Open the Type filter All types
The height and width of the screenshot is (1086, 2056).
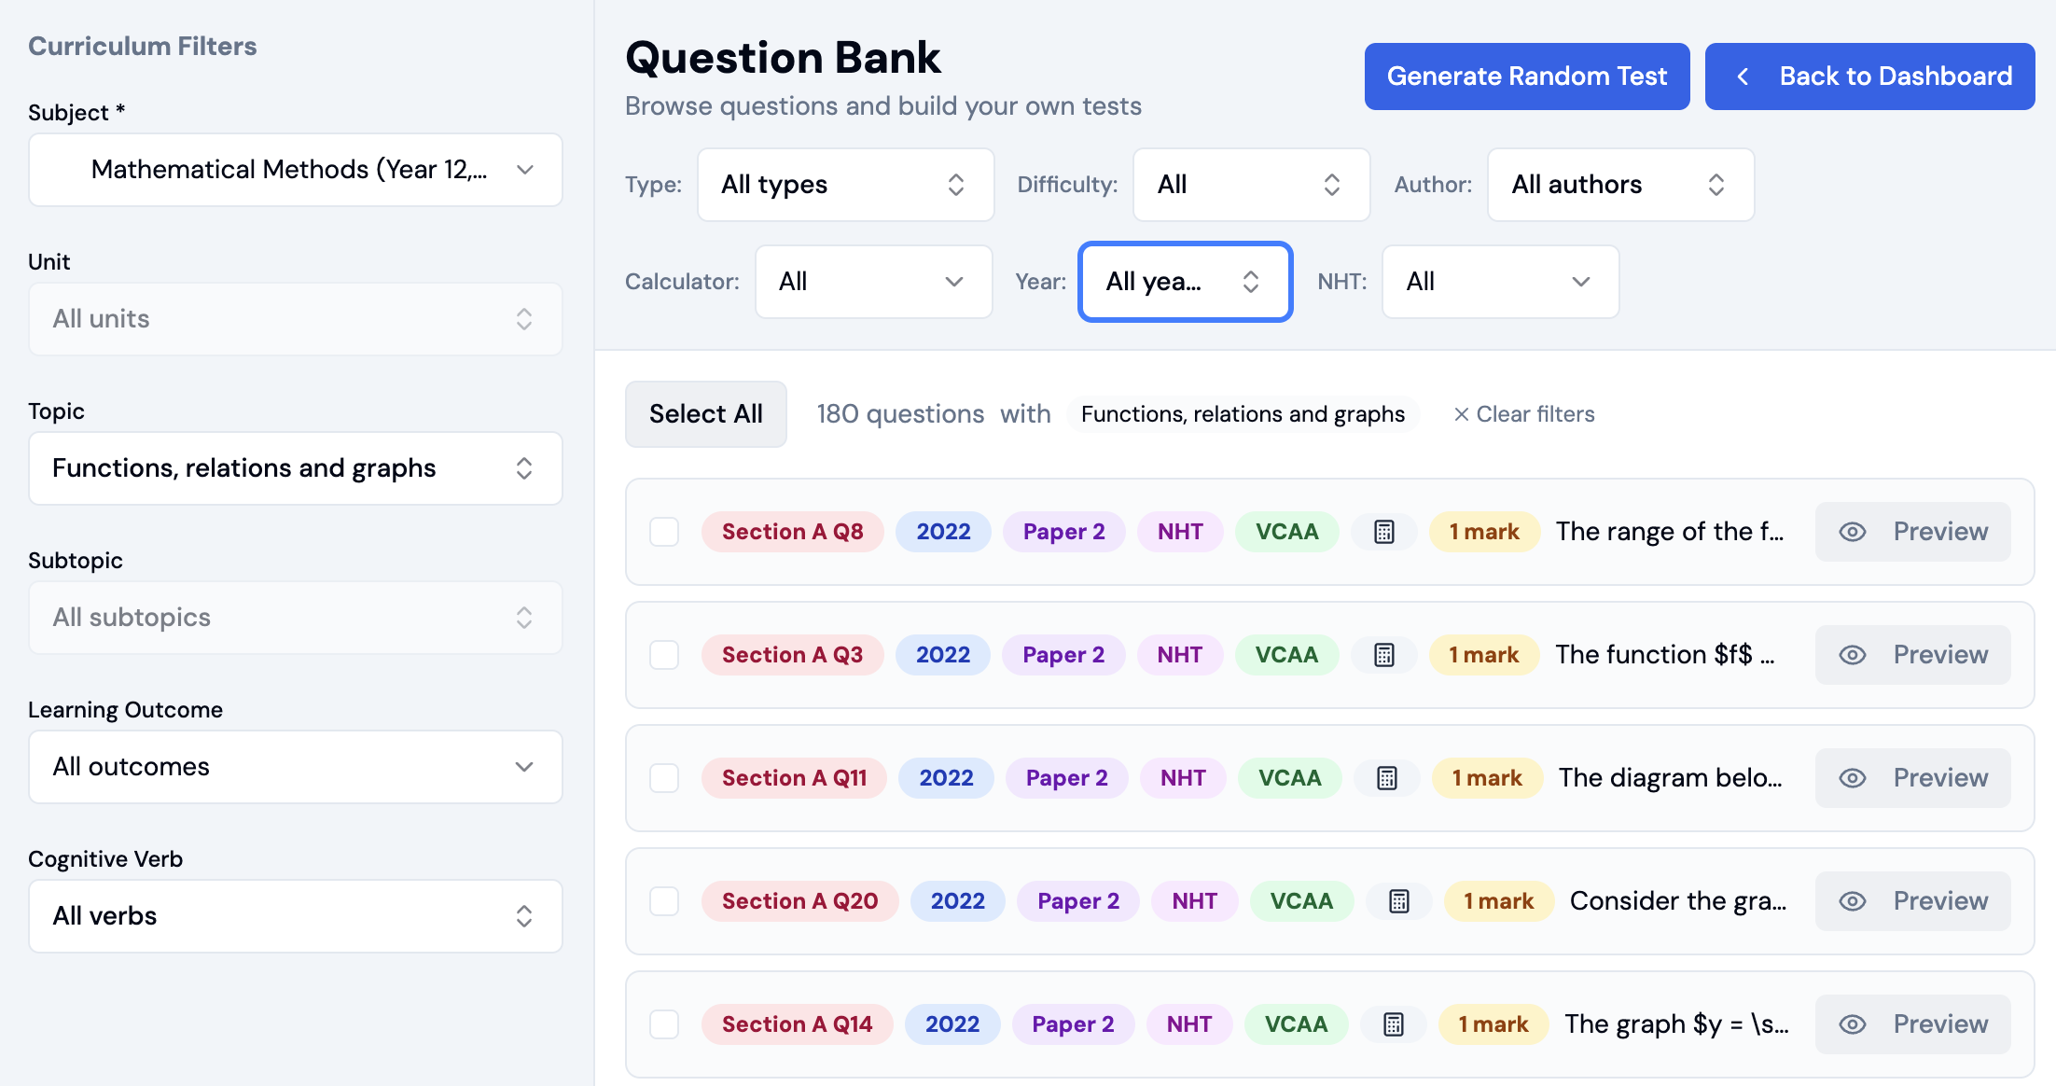pyautogui.click(x=845, y=185)
